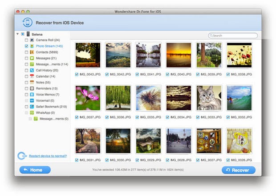The width and height of the screenshot is (276, 196).
Task: Start recovery with the Recover button
Action: click(239, 170)
